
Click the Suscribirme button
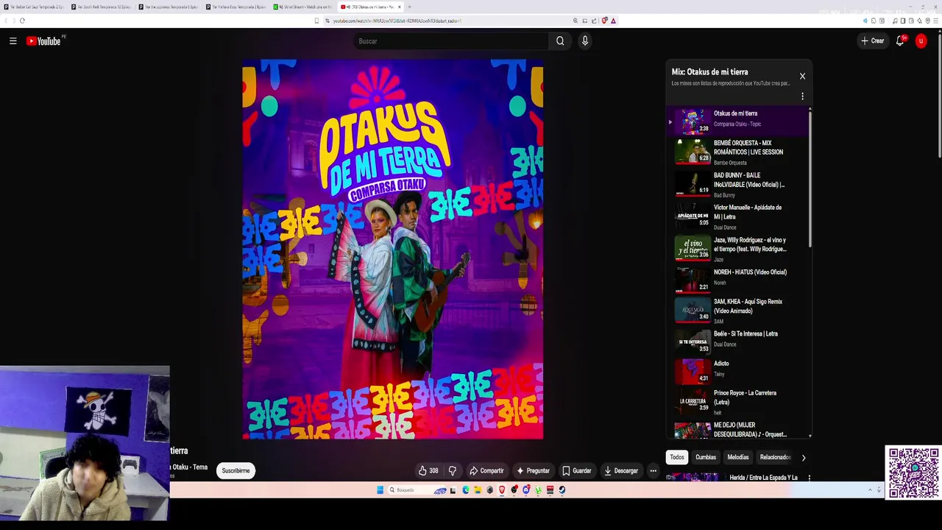236,470
